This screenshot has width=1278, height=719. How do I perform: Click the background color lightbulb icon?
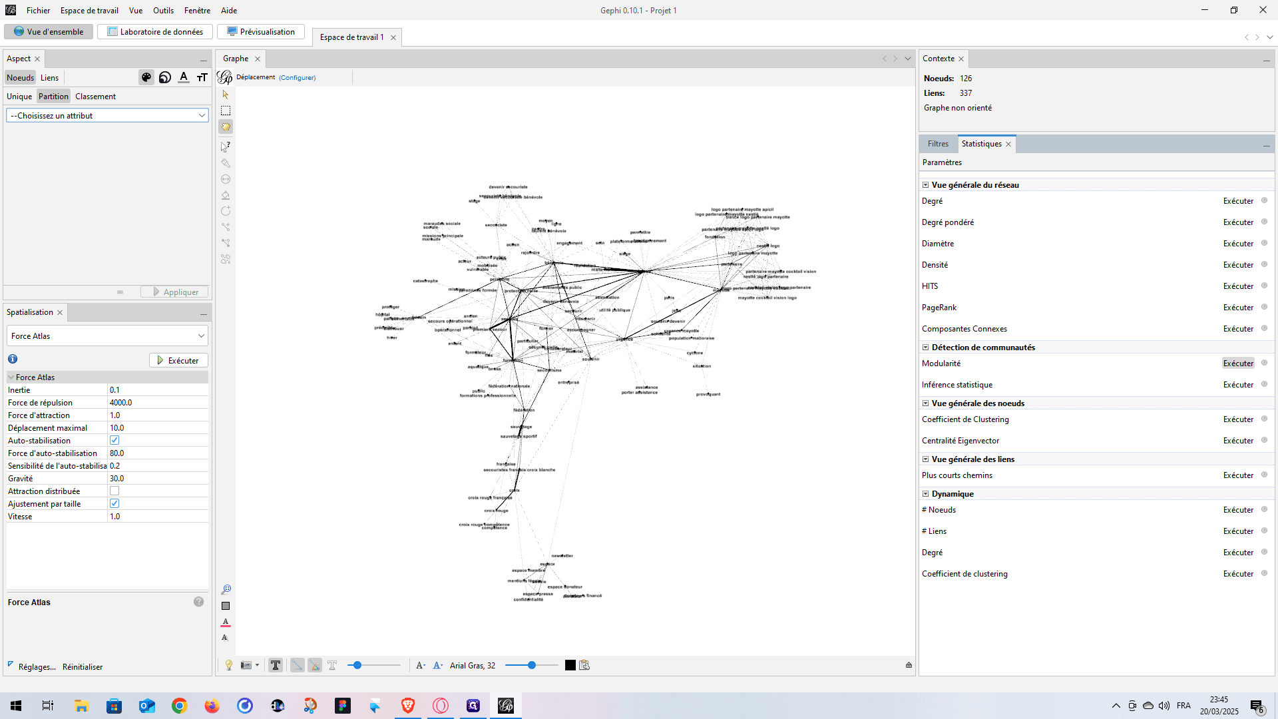tap(229, 665)
